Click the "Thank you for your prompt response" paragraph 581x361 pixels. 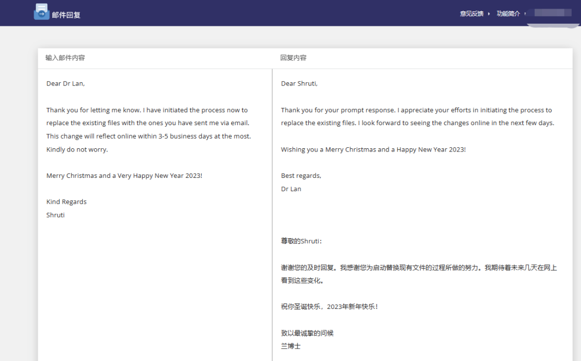(417, 117)
